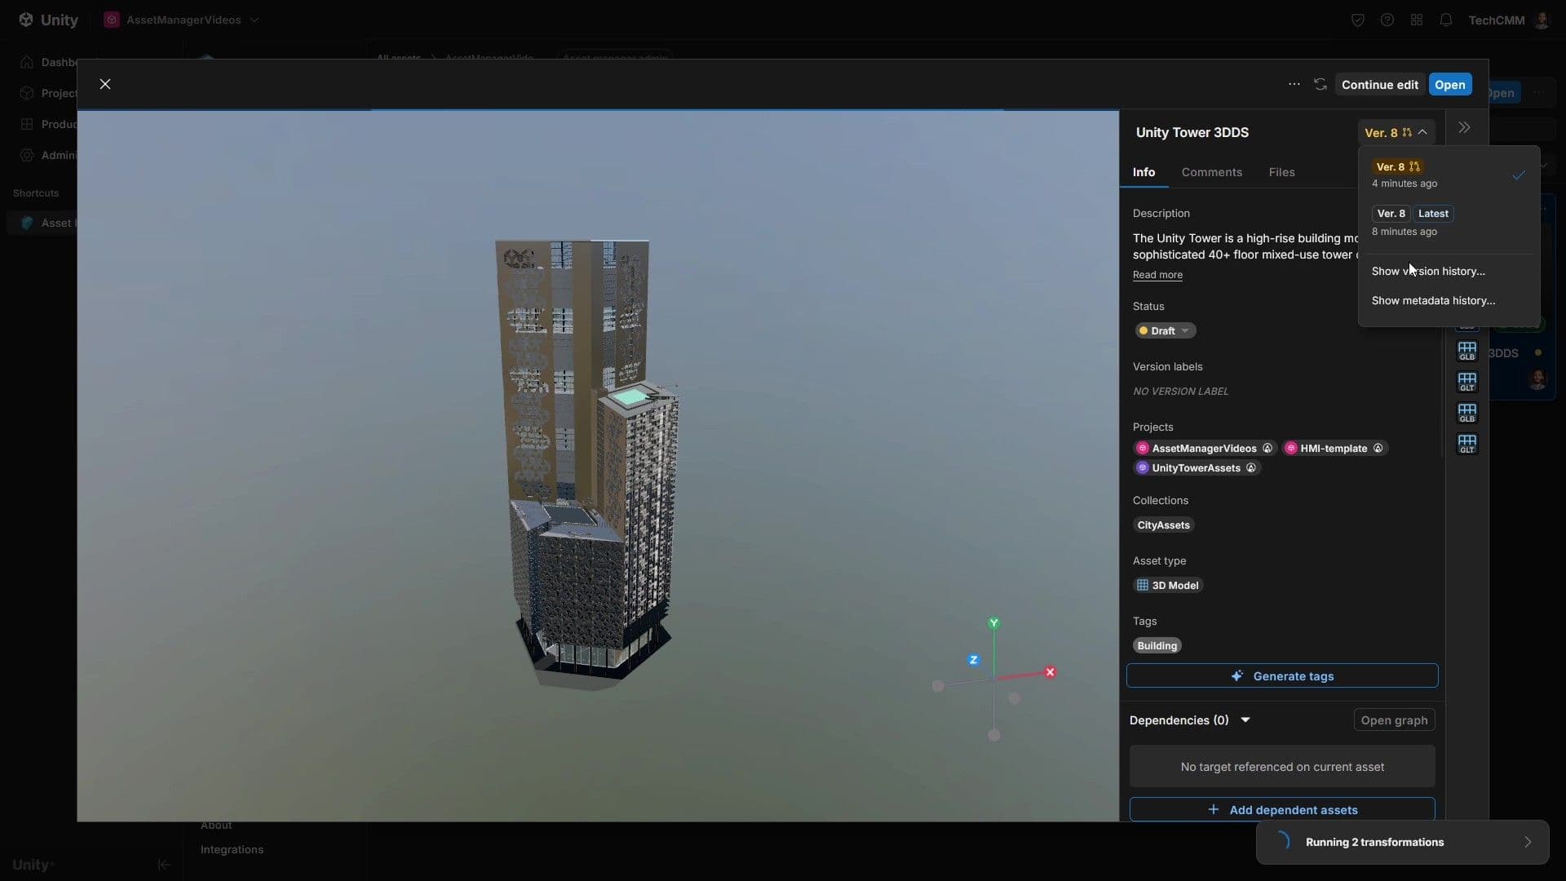Open Projects in the left sidebar
1566x881 pixels.
click(x=49, y=93)
